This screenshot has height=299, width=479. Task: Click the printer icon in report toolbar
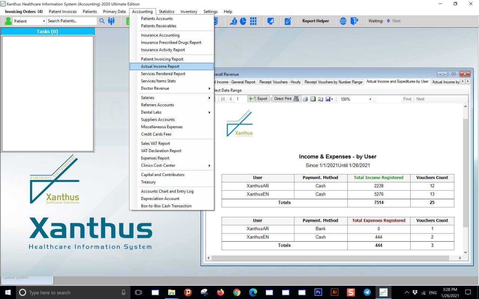[x=305, y=99]
